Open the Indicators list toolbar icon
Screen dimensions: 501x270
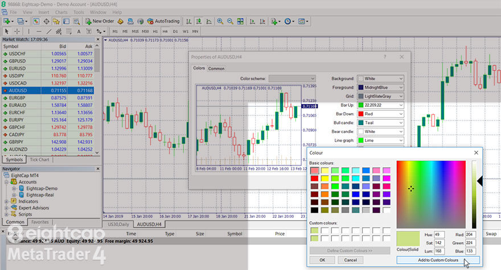click(275, 22)
